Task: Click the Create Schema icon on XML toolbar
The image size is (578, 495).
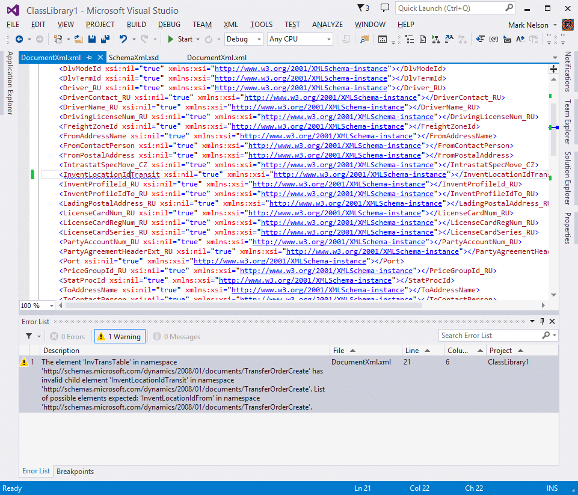Action: pos(423,38)
